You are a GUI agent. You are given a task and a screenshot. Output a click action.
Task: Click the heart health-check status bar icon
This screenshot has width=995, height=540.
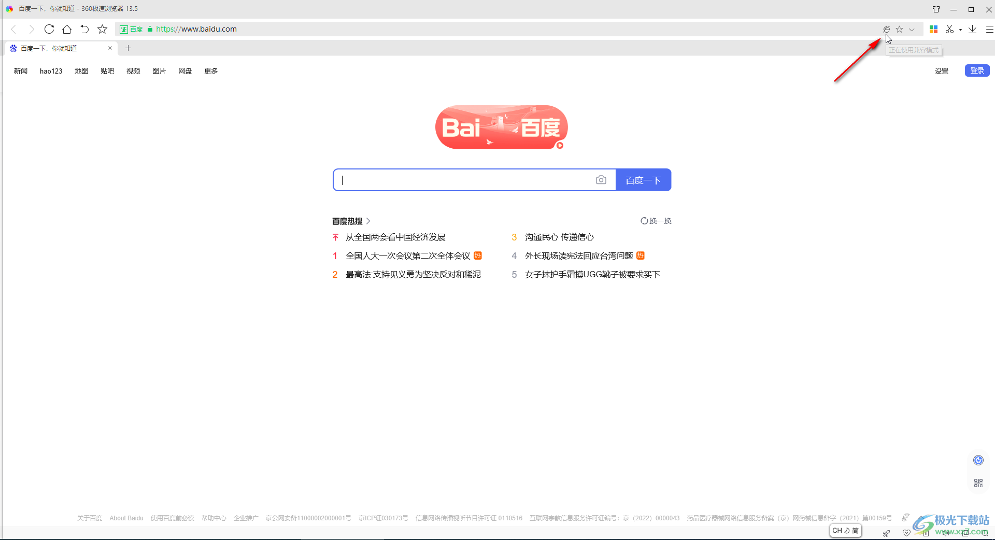[906, 533]
